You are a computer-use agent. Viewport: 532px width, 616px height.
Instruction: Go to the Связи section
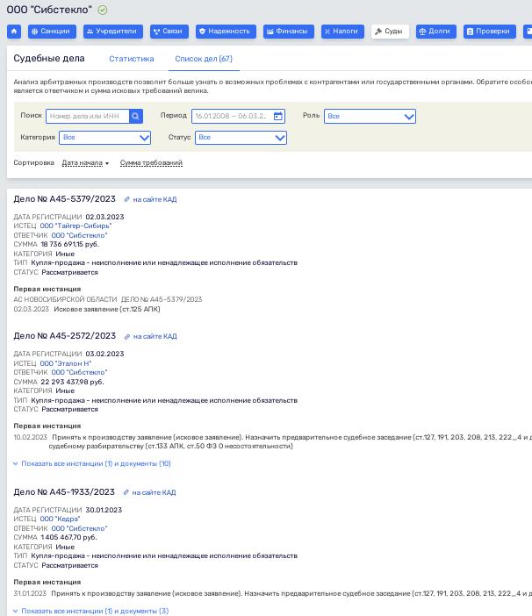coord(169,32)
